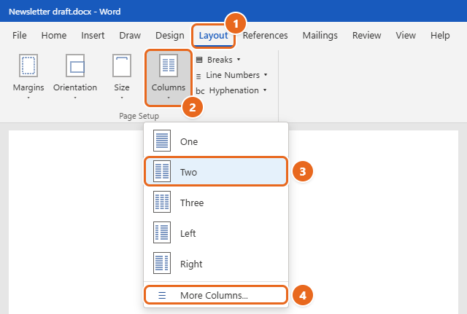Click the "Breaks" label

220,60
